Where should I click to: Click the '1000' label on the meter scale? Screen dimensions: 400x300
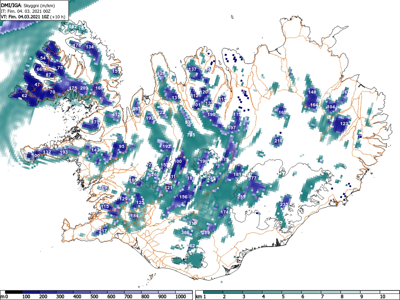(180, 297)
